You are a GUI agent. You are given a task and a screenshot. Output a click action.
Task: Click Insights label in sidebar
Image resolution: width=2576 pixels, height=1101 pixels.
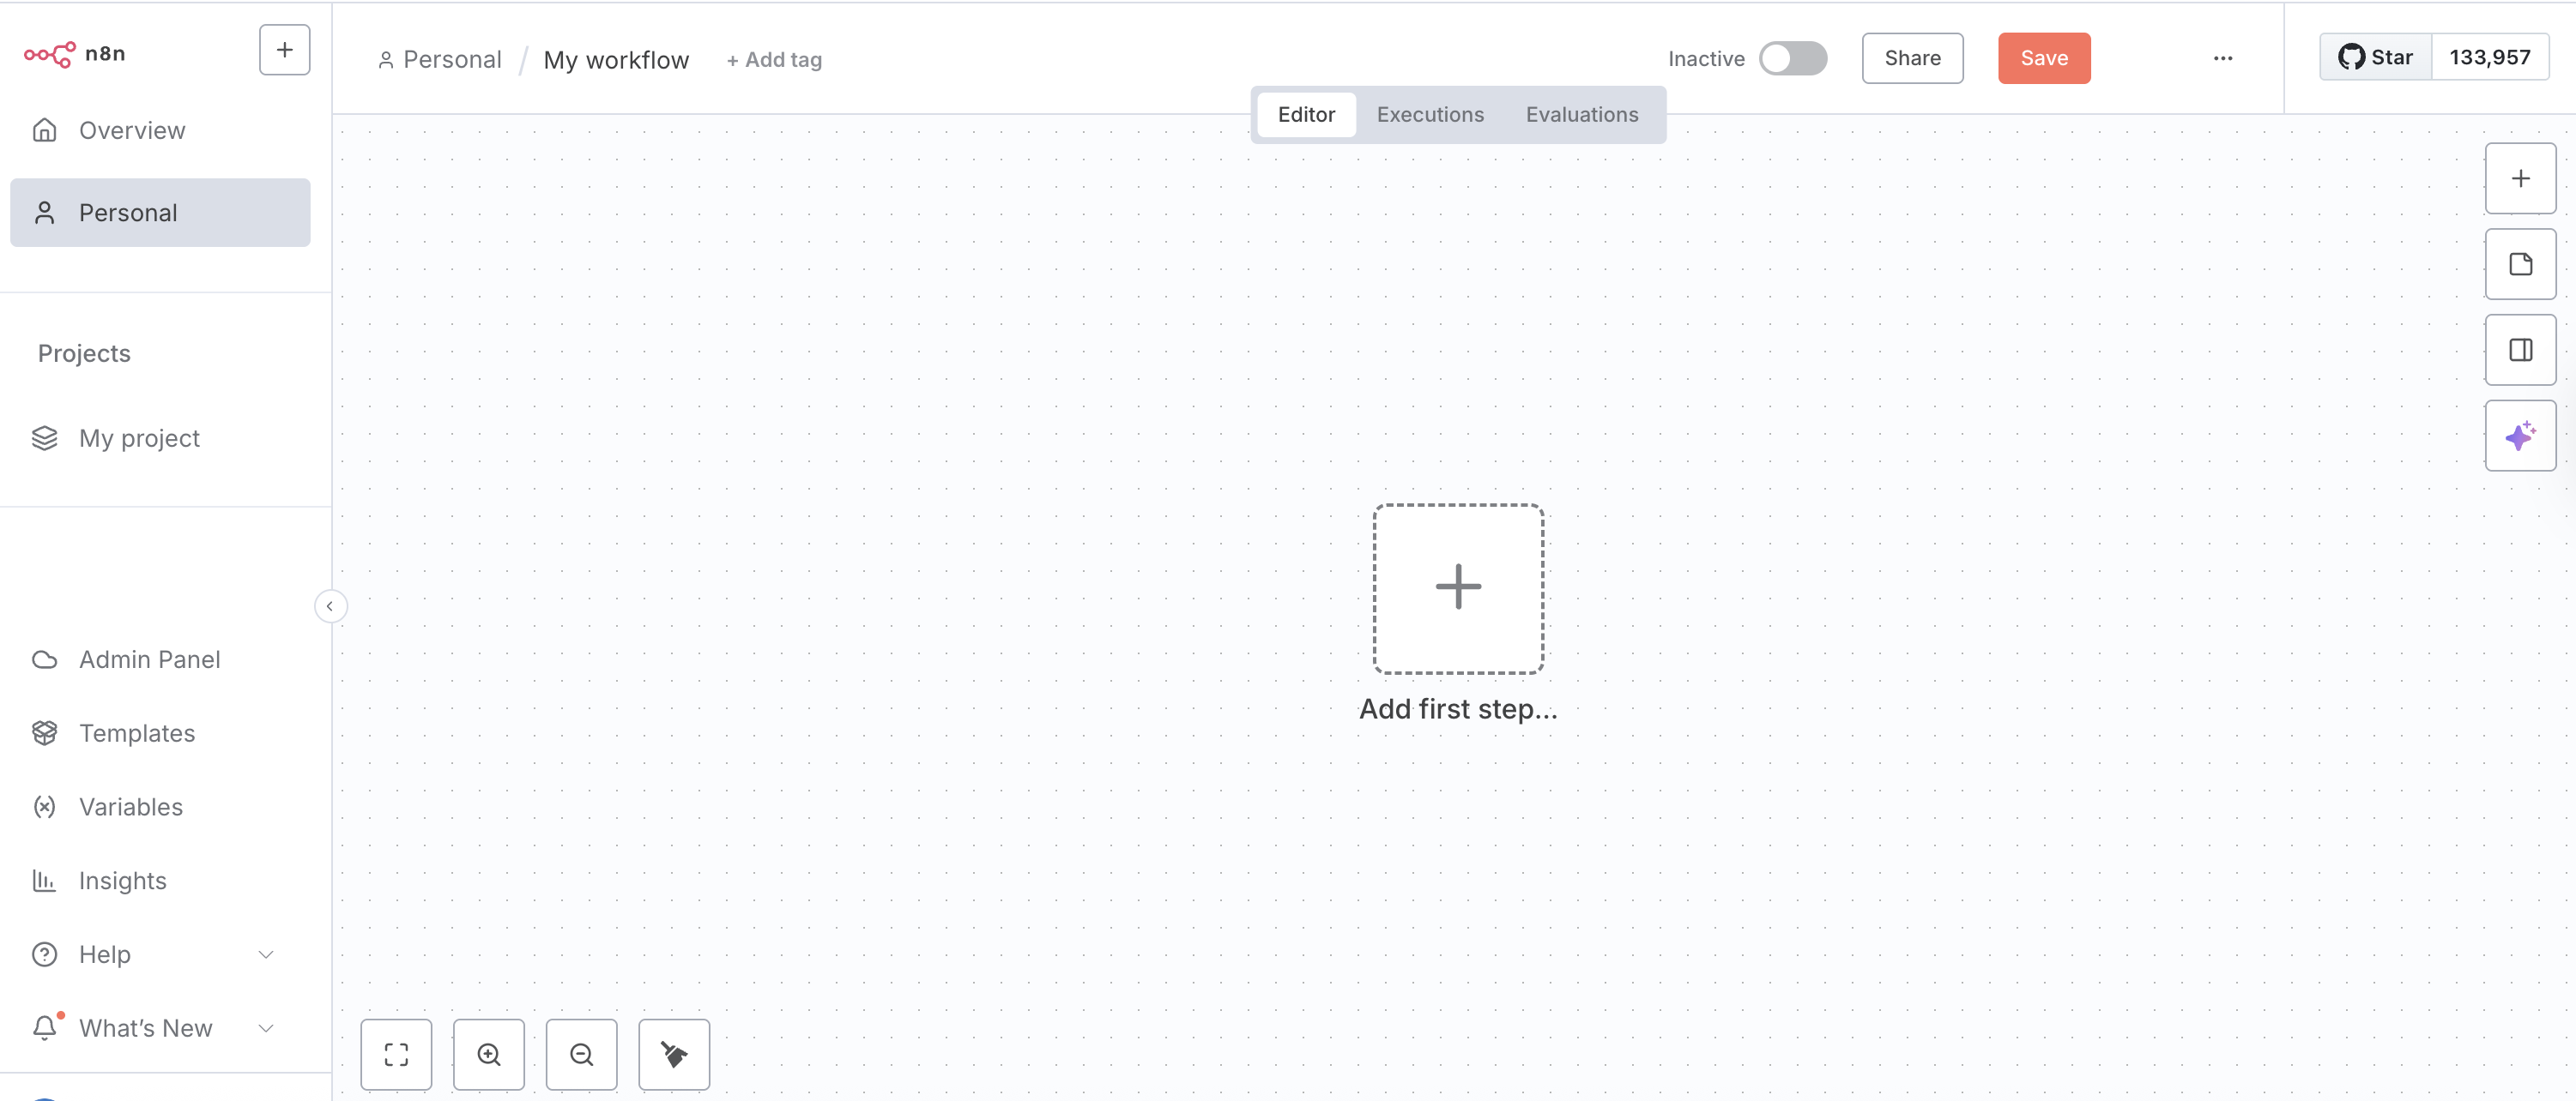pos(123,881)
